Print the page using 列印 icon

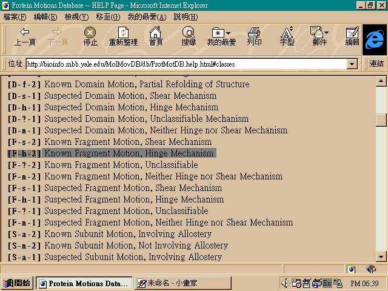[x=254, y=36]
